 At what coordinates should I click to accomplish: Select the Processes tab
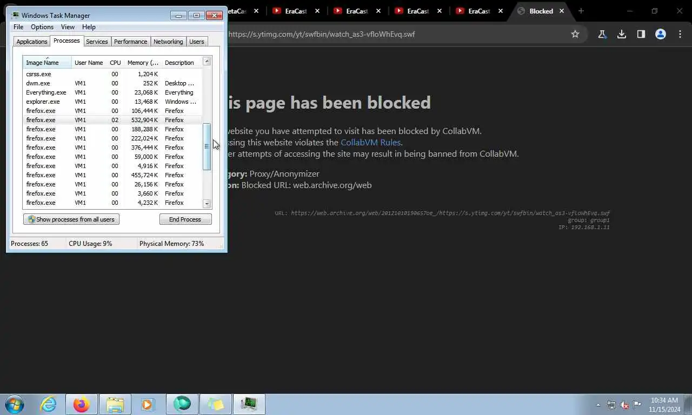[66, 41]
